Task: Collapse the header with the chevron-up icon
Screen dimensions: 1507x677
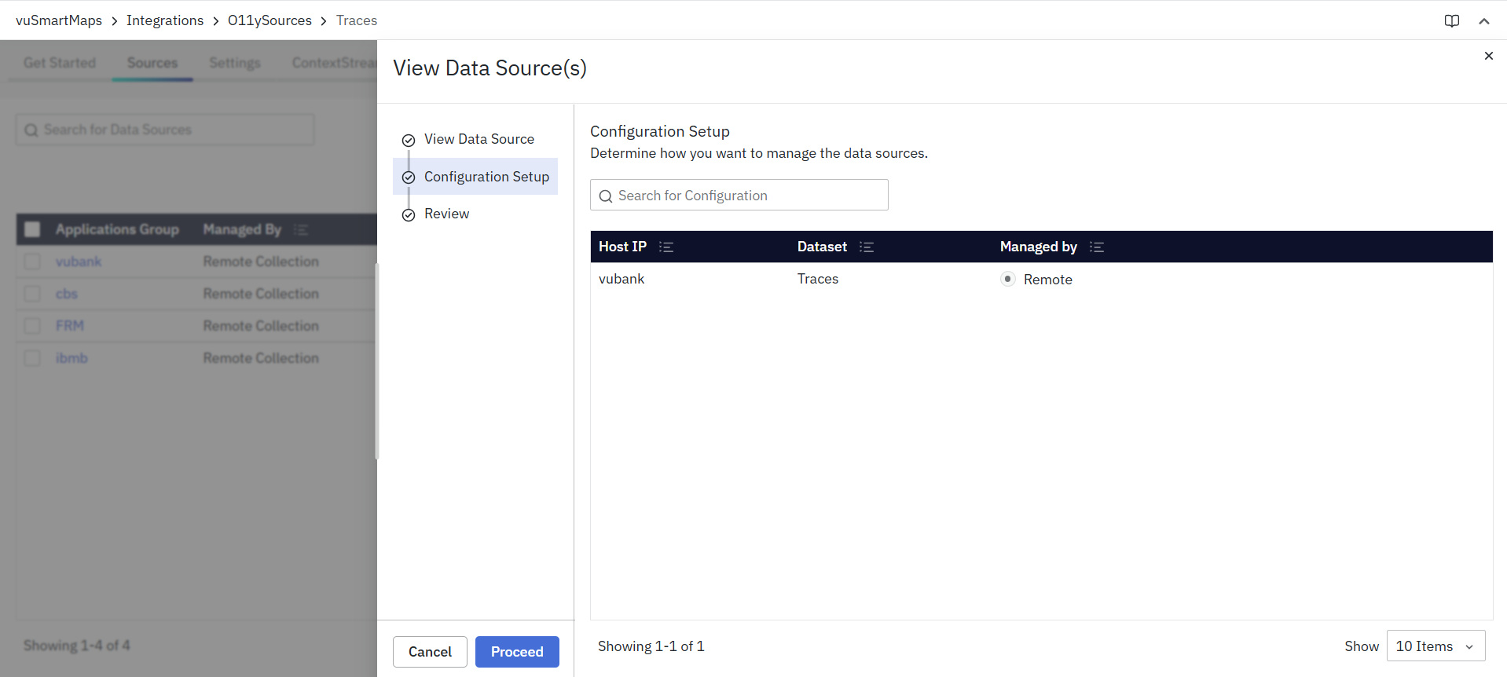Action: (x=1483, y=21)
